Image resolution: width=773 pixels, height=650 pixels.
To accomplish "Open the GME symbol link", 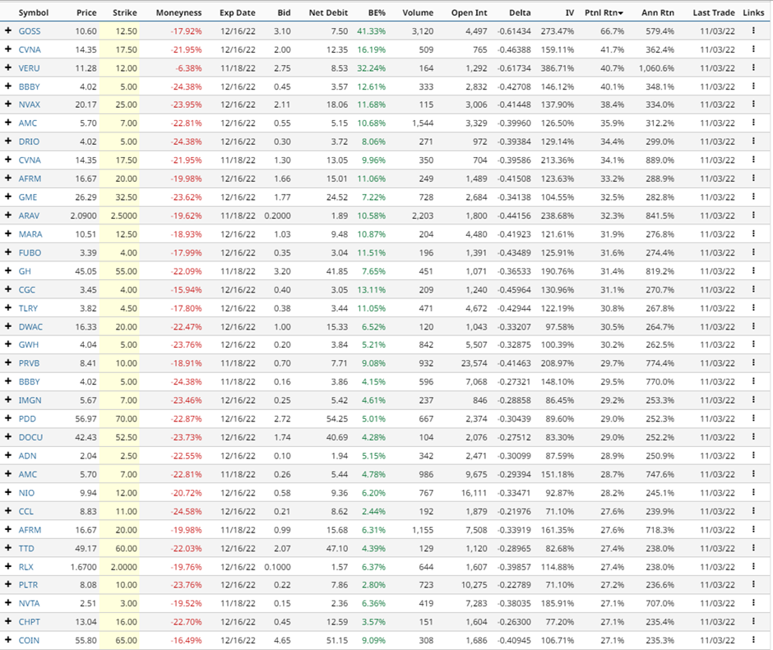I will [28, 197].
